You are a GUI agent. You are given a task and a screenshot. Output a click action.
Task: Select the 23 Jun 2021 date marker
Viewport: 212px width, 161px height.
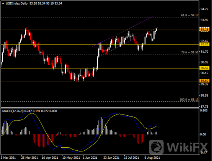pos(111,158)
